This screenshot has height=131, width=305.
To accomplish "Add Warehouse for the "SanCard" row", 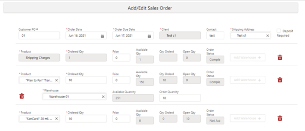I will tap(247, 118).
